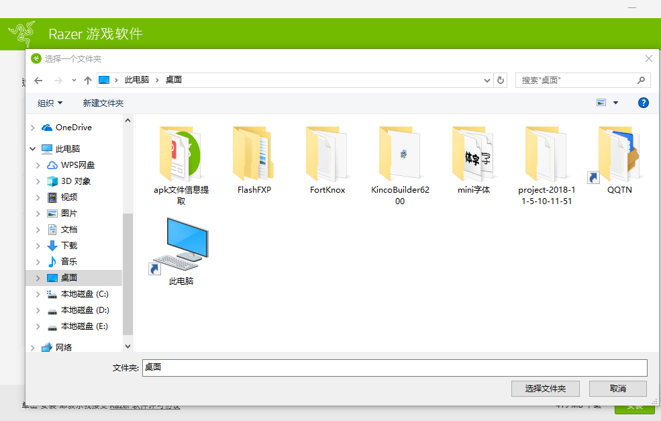This screenshot has width=661, height=421.
Task: Expand the WPS网盘 node
Action: [x=38, y=165]
